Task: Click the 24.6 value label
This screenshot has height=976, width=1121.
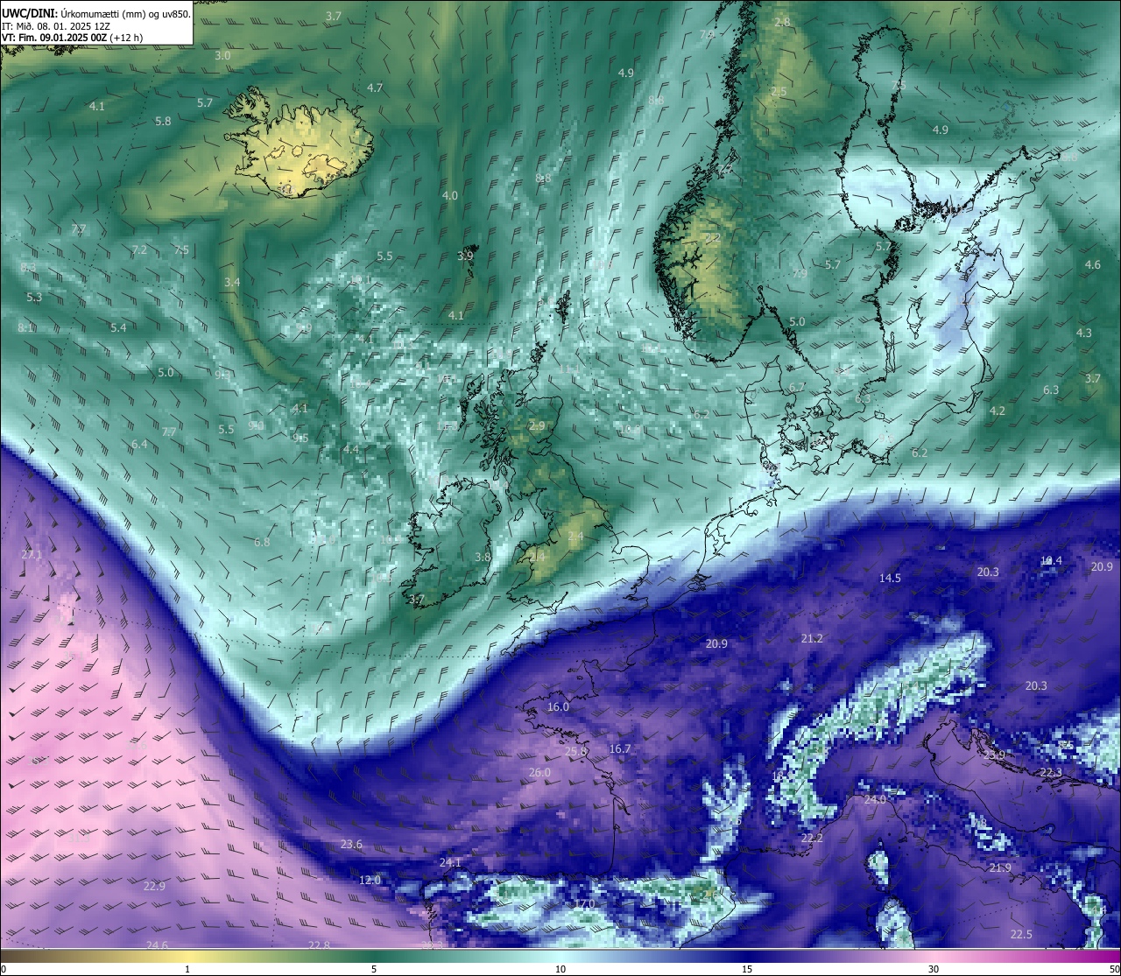Action: (x=157, y=944)
